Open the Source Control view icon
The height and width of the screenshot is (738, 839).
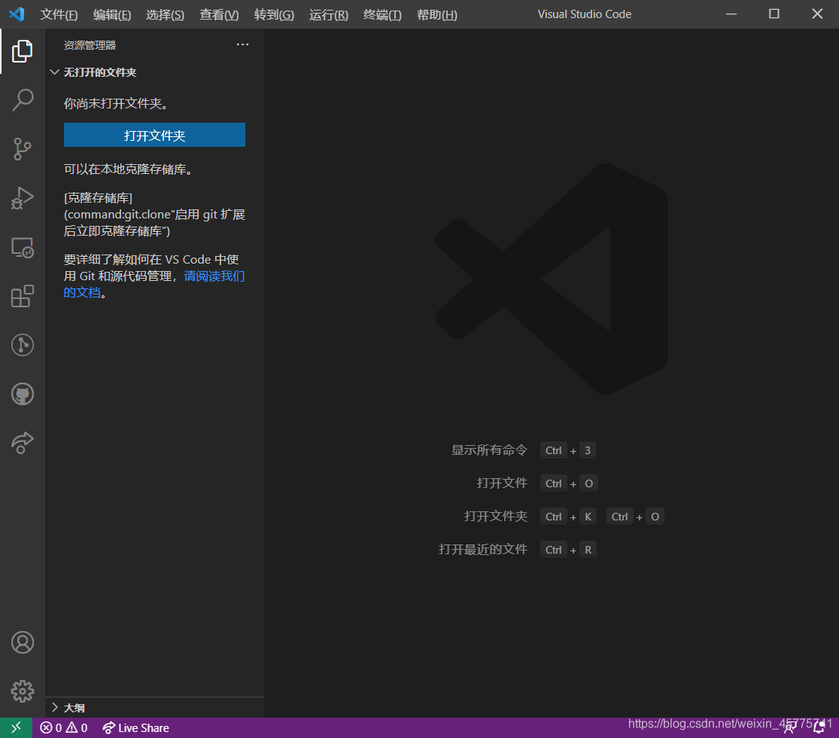tap(23, 149)
